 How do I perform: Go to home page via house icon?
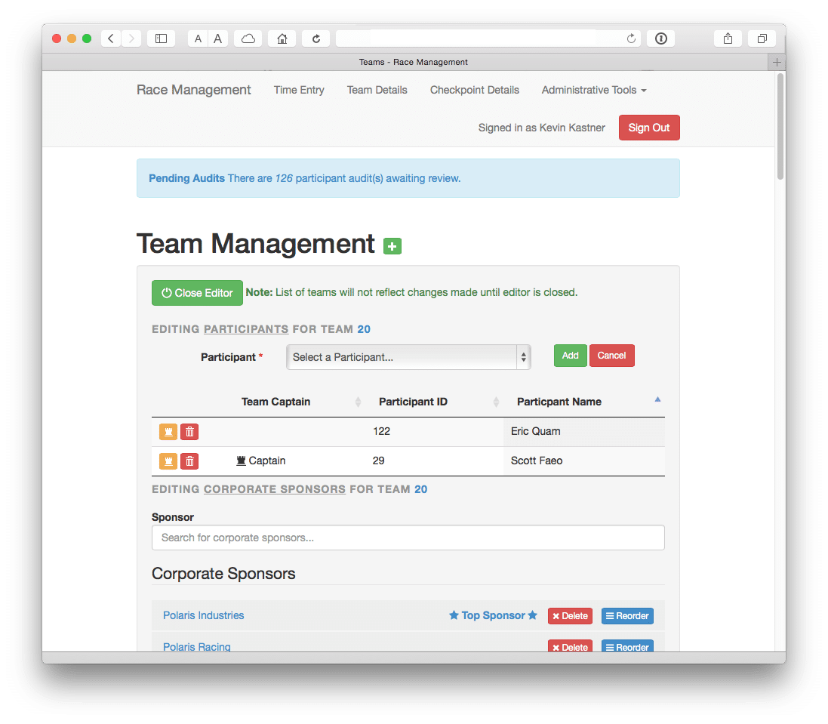[282, 39]
